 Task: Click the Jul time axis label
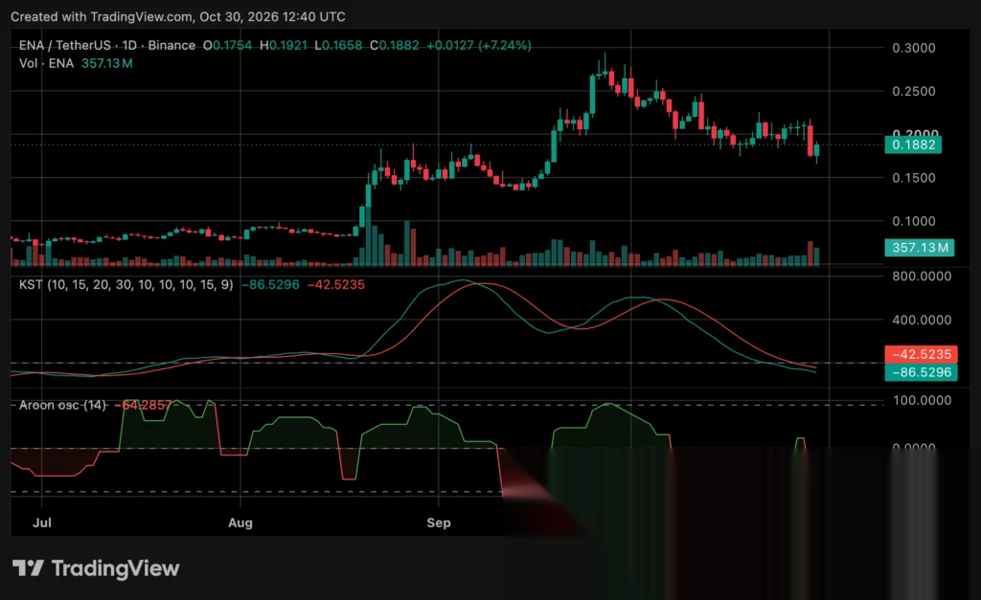[x=42, y=522]
